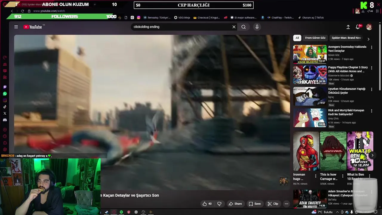This screenshot has width=382, height=215.
Task: Open browser sidebar settings gear icon
Action: 5,150
